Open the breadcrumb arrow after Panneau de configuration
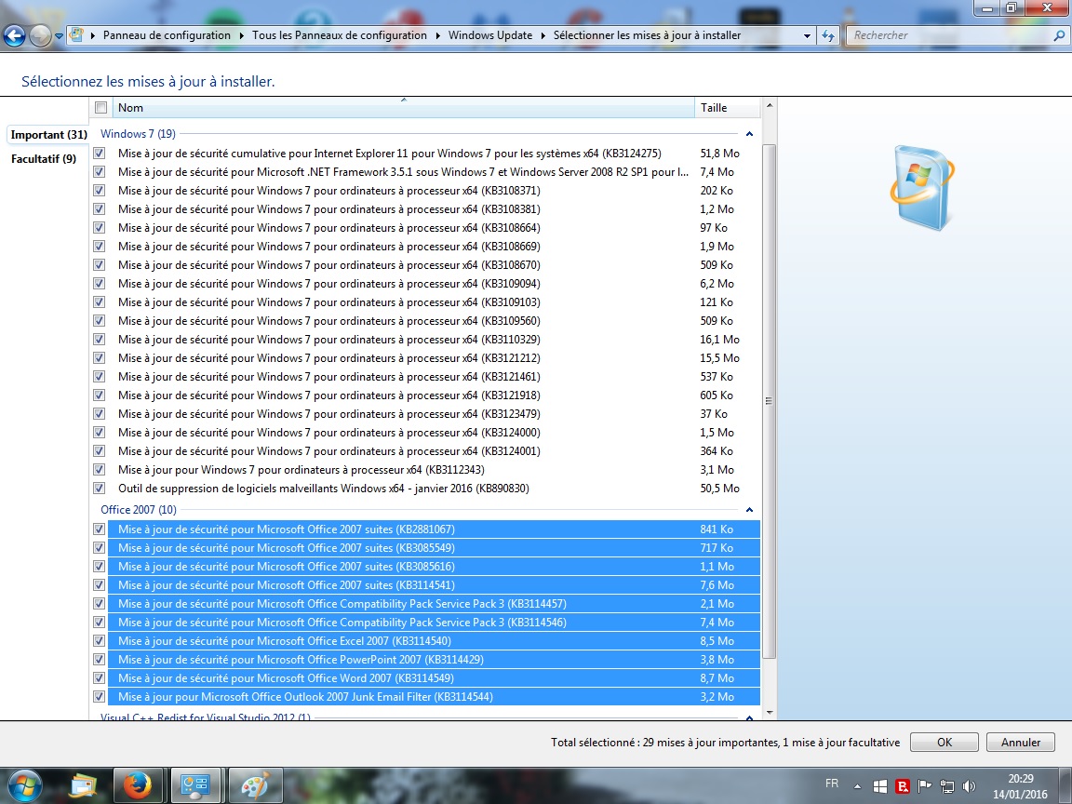The height and width of the screenshot is (804, 1072). pyautogui.click(x=241, y=35)
